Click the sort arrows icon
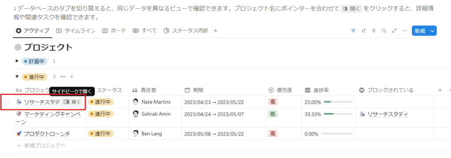Screen dimensions: 451x158 click(363, 31)
